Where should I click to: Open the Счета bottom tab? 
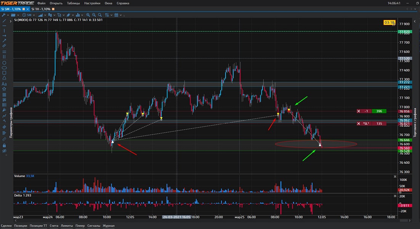pos(54,226)
